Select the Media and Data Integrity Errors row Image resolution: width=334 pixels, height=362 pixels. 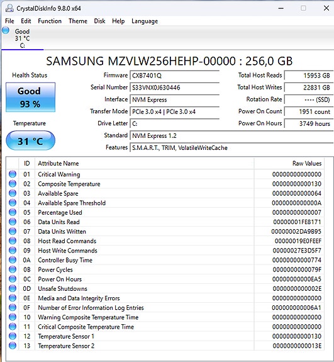pos(165,298)
